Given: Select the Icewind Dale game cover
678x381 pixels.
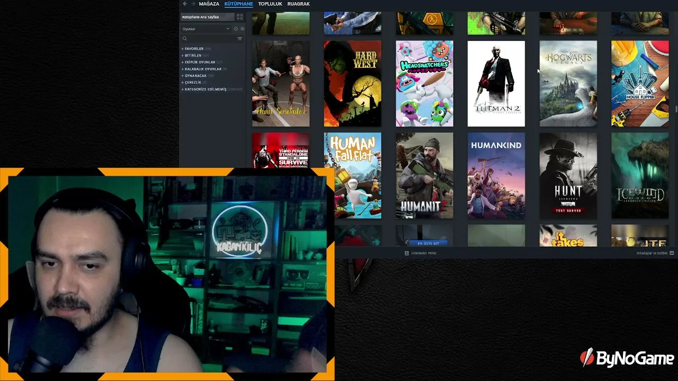Looking at the screenshot, I should [640, 175].
